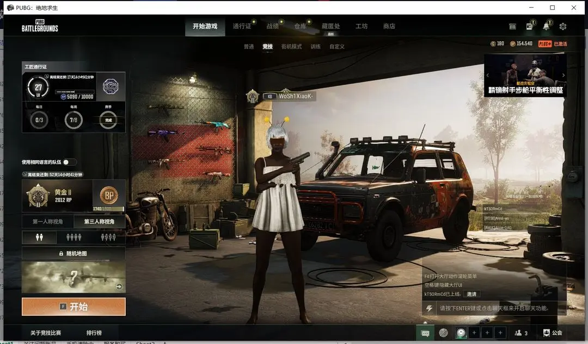Click the 1740 BP progress bar
Viewport: 588px width, 344px height.
[108, 209]
